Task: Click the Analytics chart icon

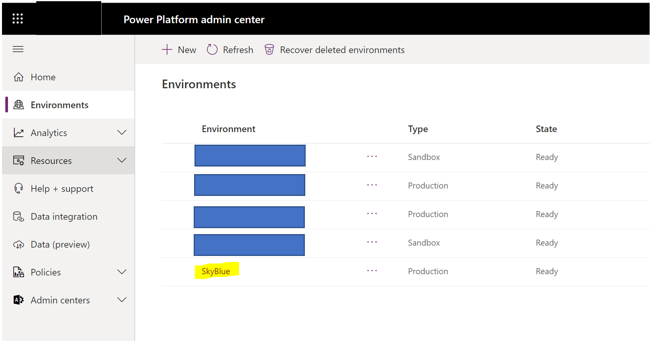Action: (x=19, y=132)
